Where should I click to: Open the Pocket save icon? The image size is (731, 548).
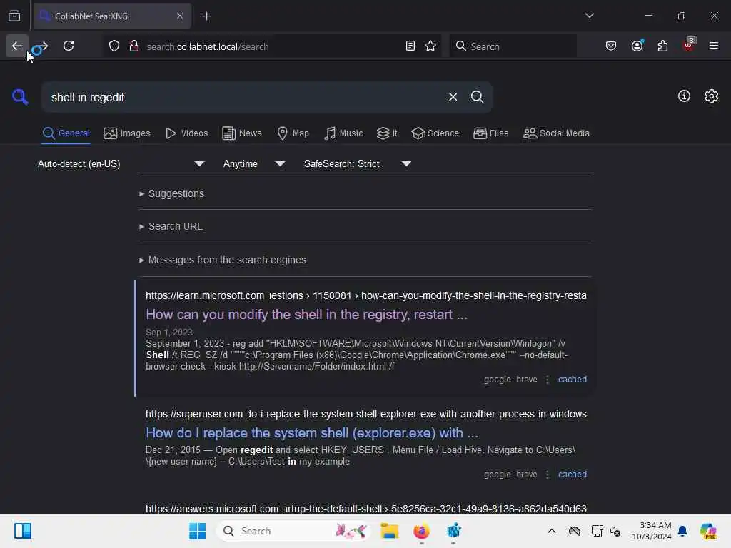coord(611,46)
